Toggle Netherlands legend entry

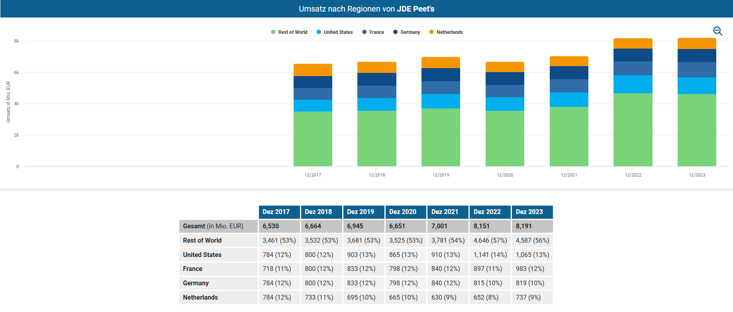pyautogui.click(x=446, y=32)
